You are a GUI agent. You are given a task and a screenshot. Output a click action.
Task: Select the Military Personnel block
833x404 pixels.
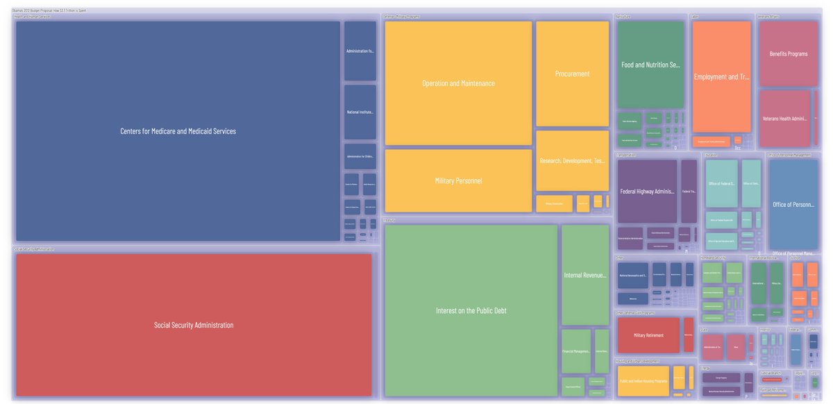tap(458, 180)
